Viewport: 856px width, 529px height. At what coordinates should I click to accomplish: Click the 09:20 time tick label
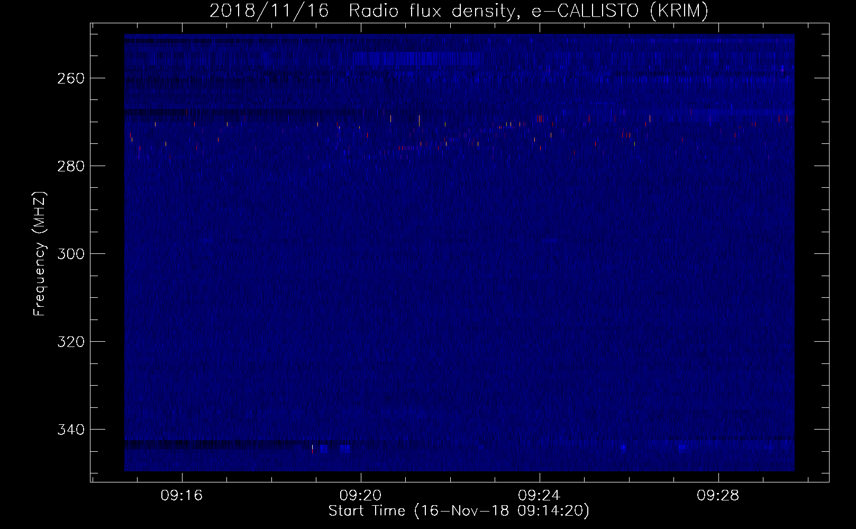pos(361,496)
